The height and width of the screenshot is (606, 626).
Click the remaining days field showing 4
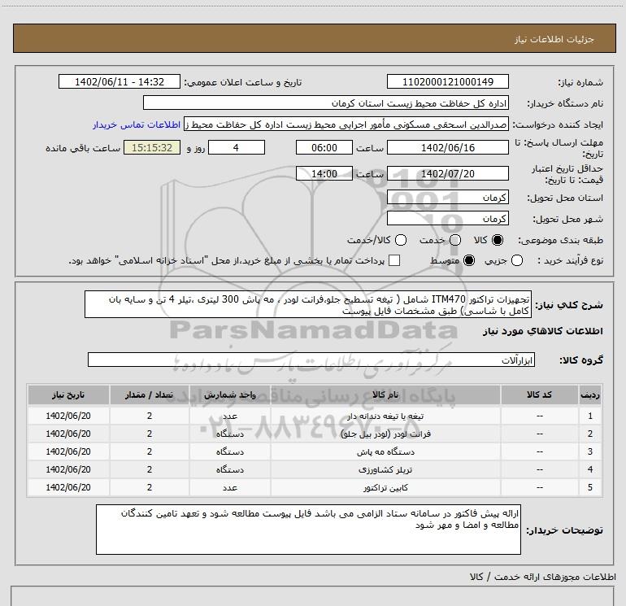[x=237, y=147]
